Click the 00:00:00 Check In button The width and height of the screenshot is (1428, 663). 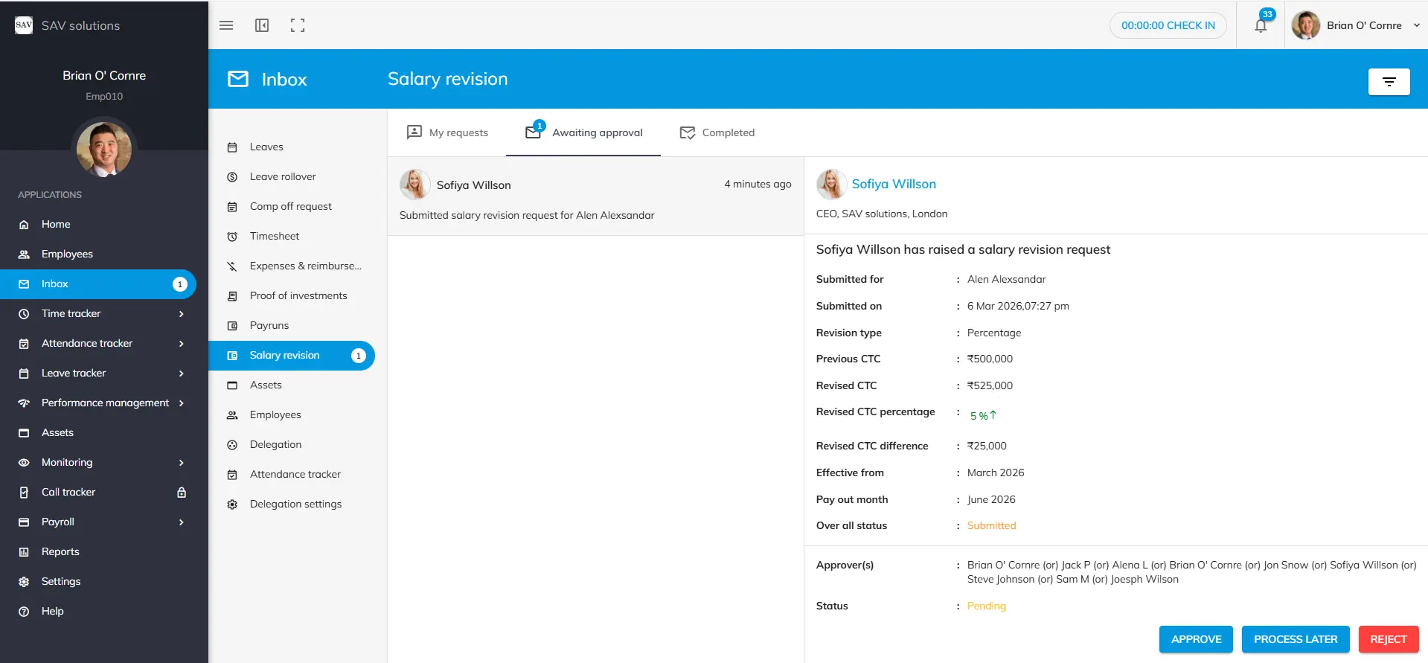click(1168, 25)
